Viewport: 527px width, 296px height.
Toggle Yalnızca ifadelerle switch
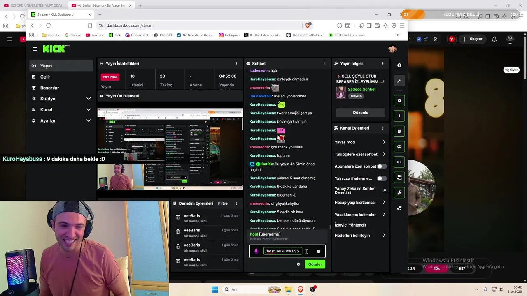tap(382, 178)
